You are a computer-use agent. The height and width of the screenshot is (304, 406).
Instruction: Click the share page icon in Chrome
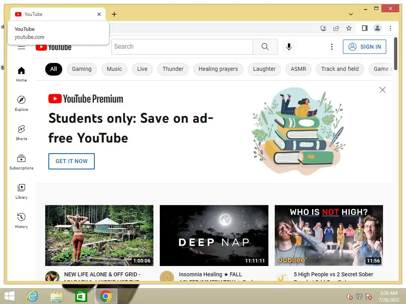(336, 28)
